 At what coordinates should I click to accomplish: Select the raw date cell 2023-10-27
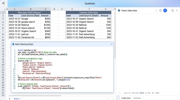15,19
